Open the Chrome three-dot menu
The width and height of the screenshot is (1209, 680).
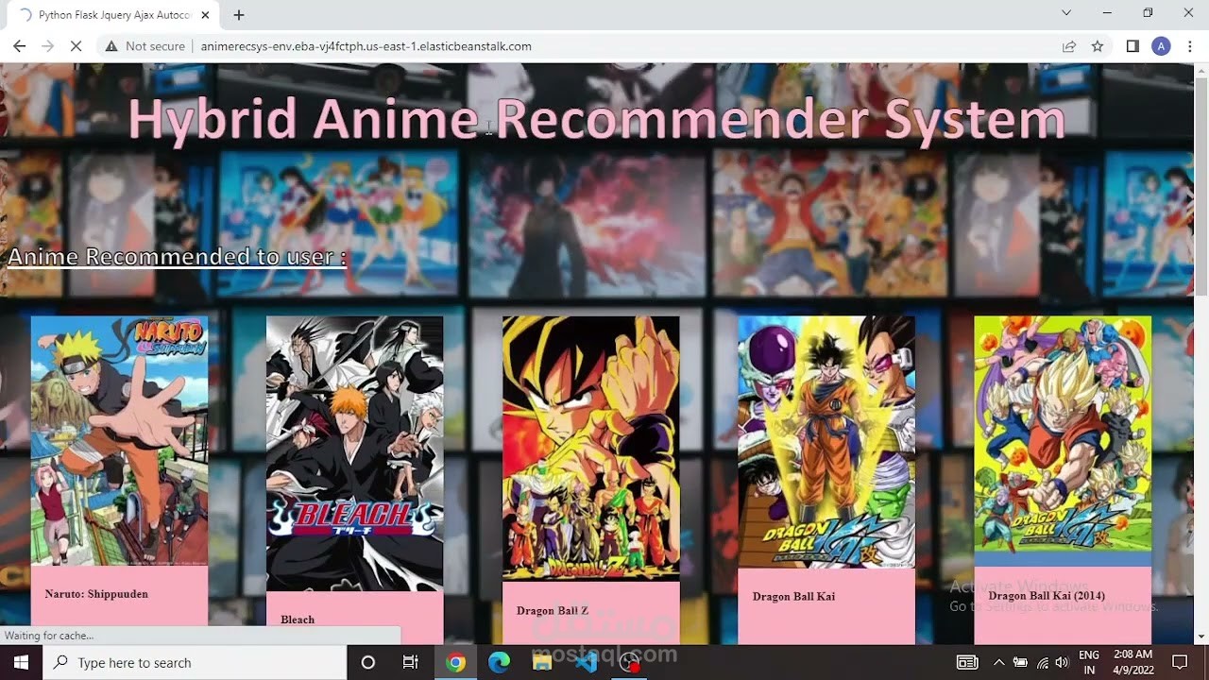click(x=1189, y=46)
